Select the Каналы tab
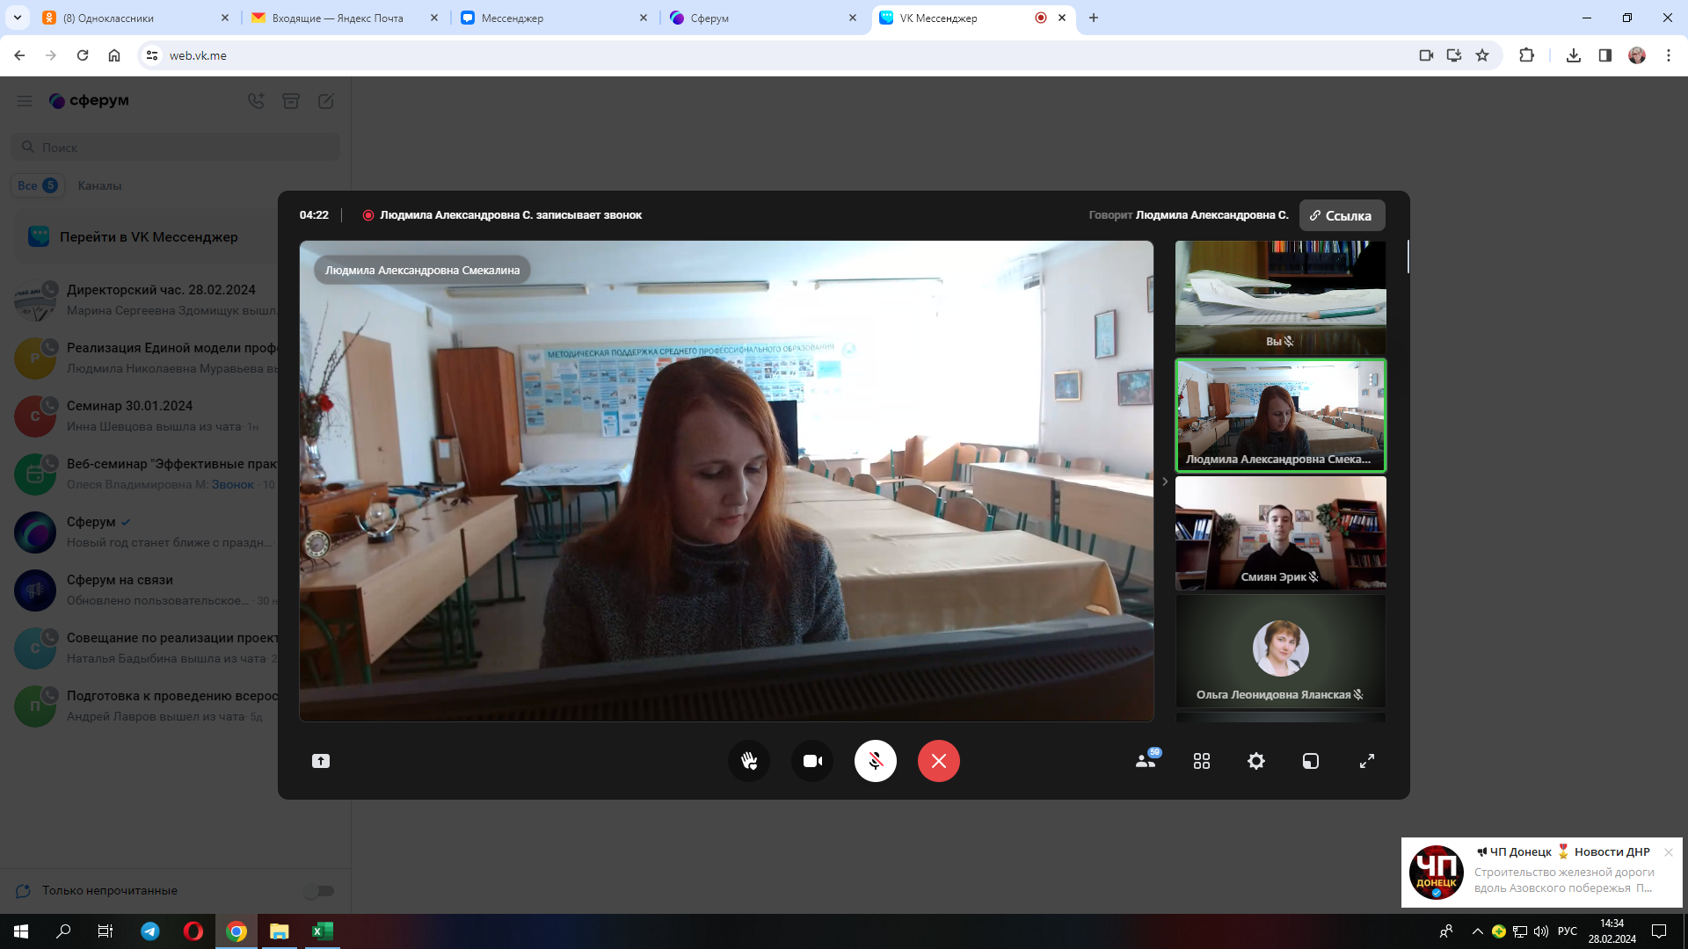Image resolution: width=1688 pixels, height=949 pixels. tap(99, 185)
